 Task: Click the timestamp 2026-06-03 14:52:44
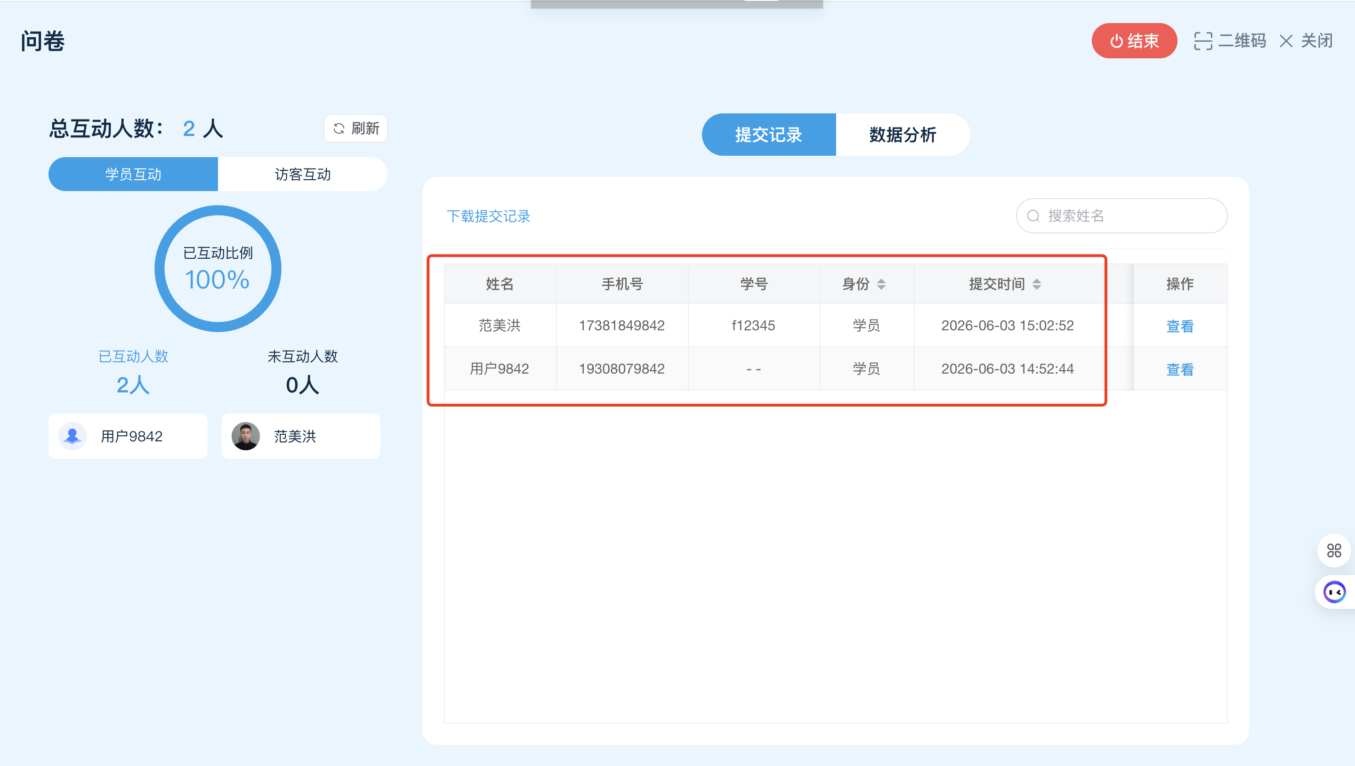coord(1008,369)
